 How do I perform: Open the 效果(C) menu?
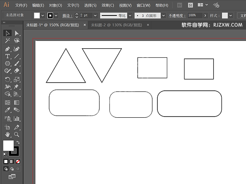pos(107,5)
